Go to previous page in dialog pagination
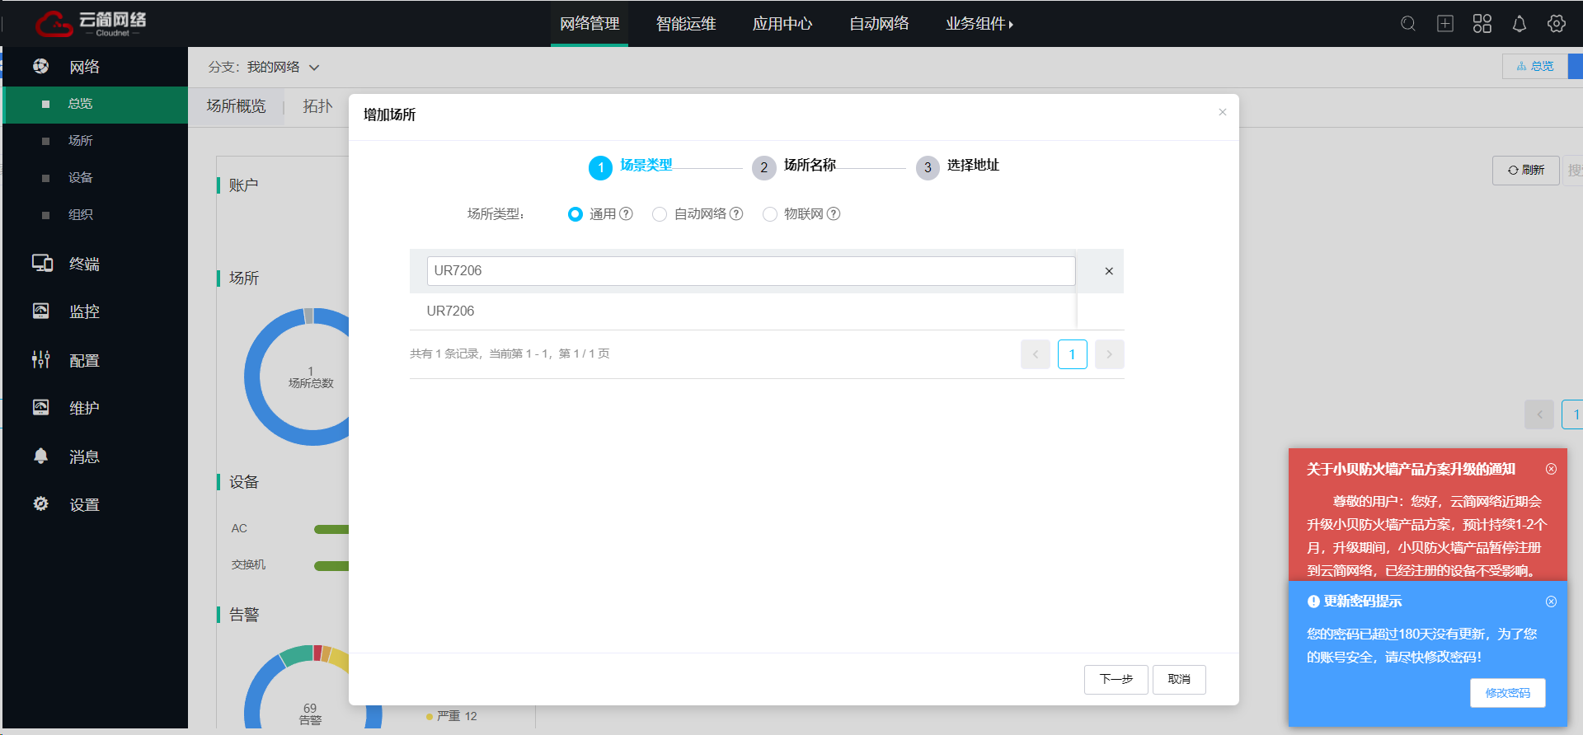The width and height of the screenshot is (1583, 735). point(1036,354)
